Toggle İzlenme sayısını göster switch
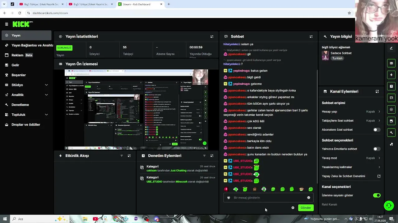The image size is (398, 223). point(377,195)
